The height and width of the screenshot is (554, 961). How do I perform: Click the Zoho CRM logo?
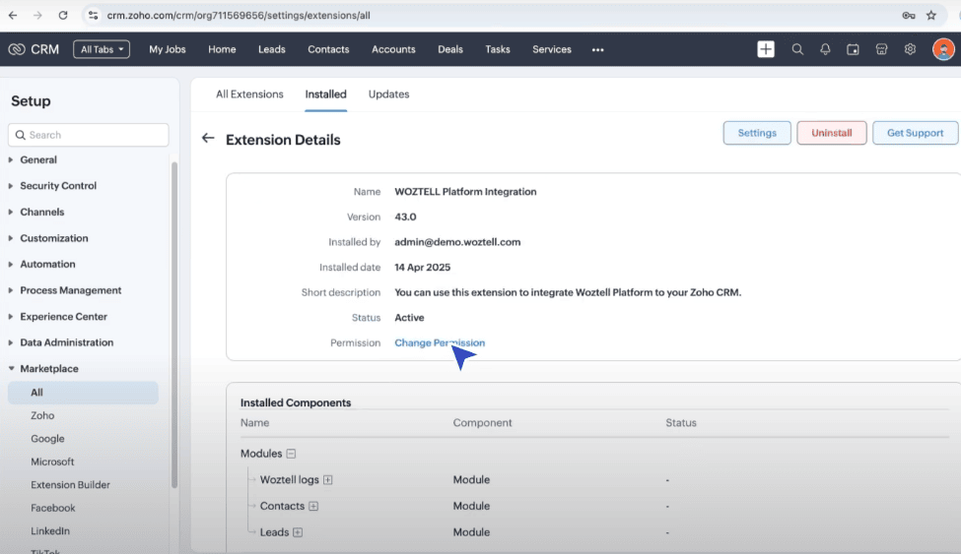click(34, 49)
